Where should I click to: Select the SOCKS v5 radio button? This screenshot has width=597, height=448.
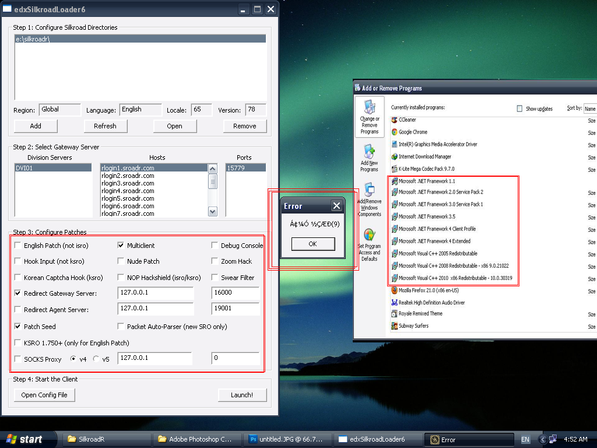coord(96,359)
